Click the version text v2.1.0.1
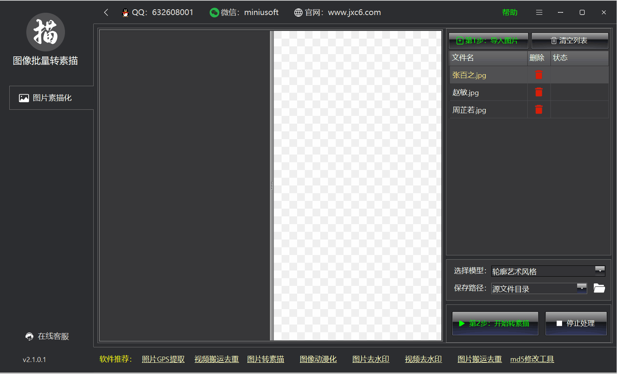This screenshot has height=374, width=617. pos(34,360)
